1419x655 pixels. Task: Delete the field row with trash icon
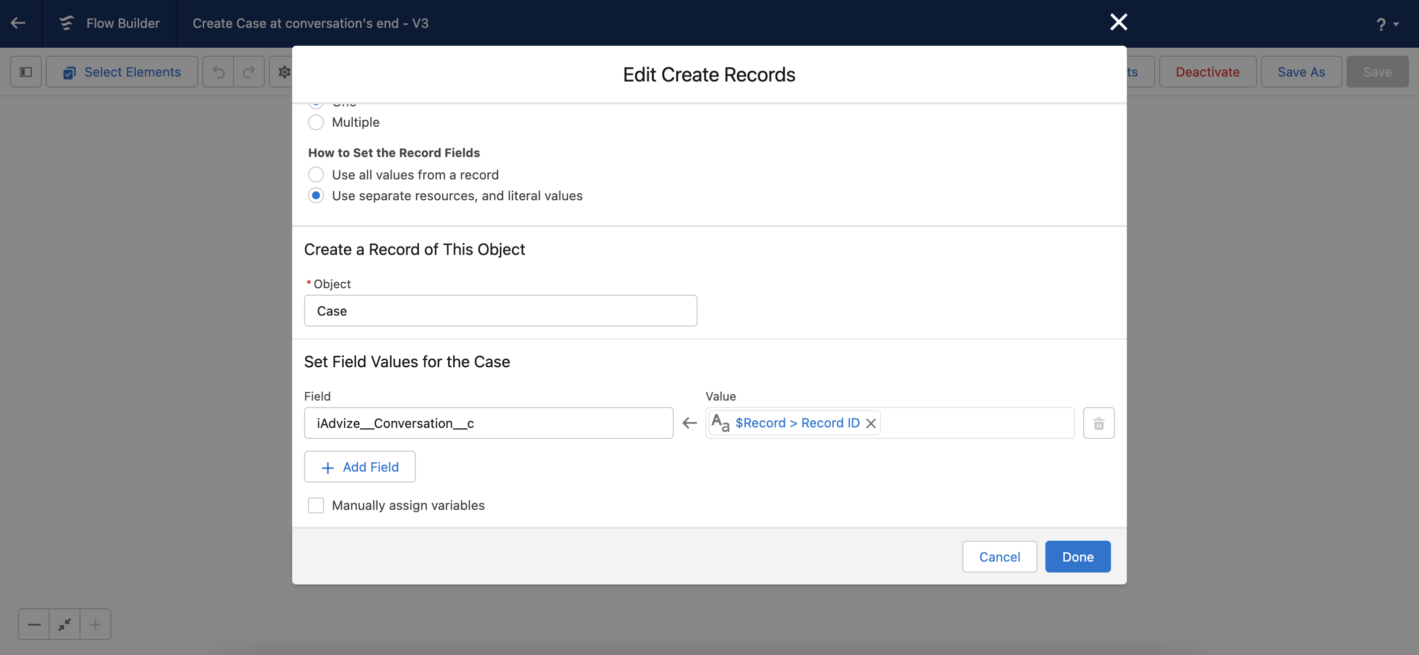(1099, 423)
